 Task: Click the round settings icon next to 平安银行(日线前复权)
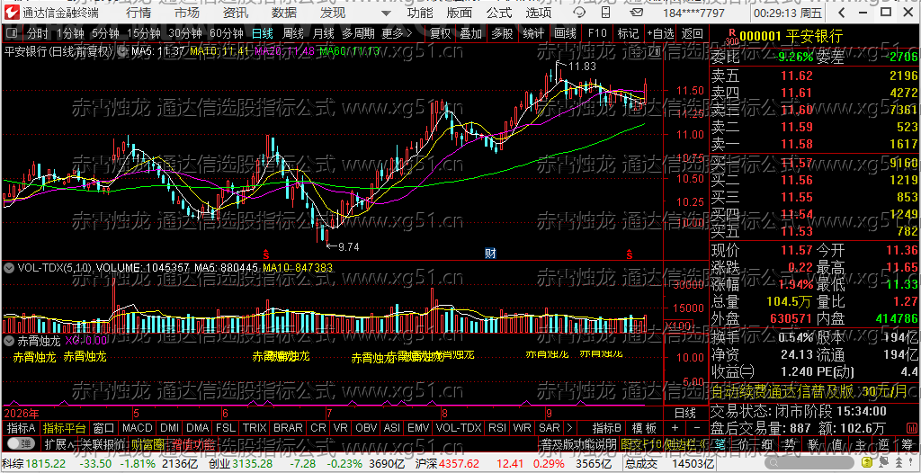point(122,51)
